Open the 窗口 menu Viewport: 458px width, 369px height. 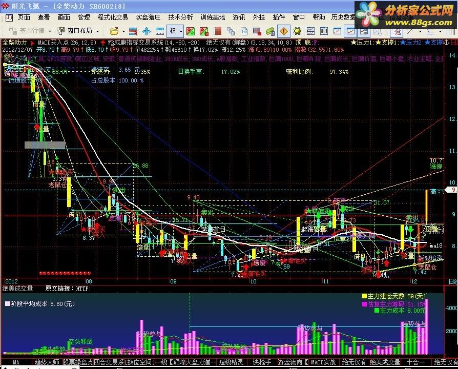(x=299, y=17)
